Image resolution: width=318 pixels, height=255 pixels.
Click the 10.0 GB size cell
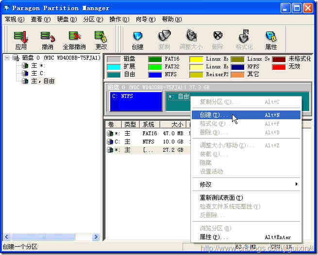pos(173,142)
